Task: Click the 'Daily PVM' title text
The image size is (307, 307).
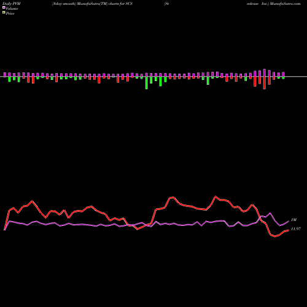Action: coord(12,4)
